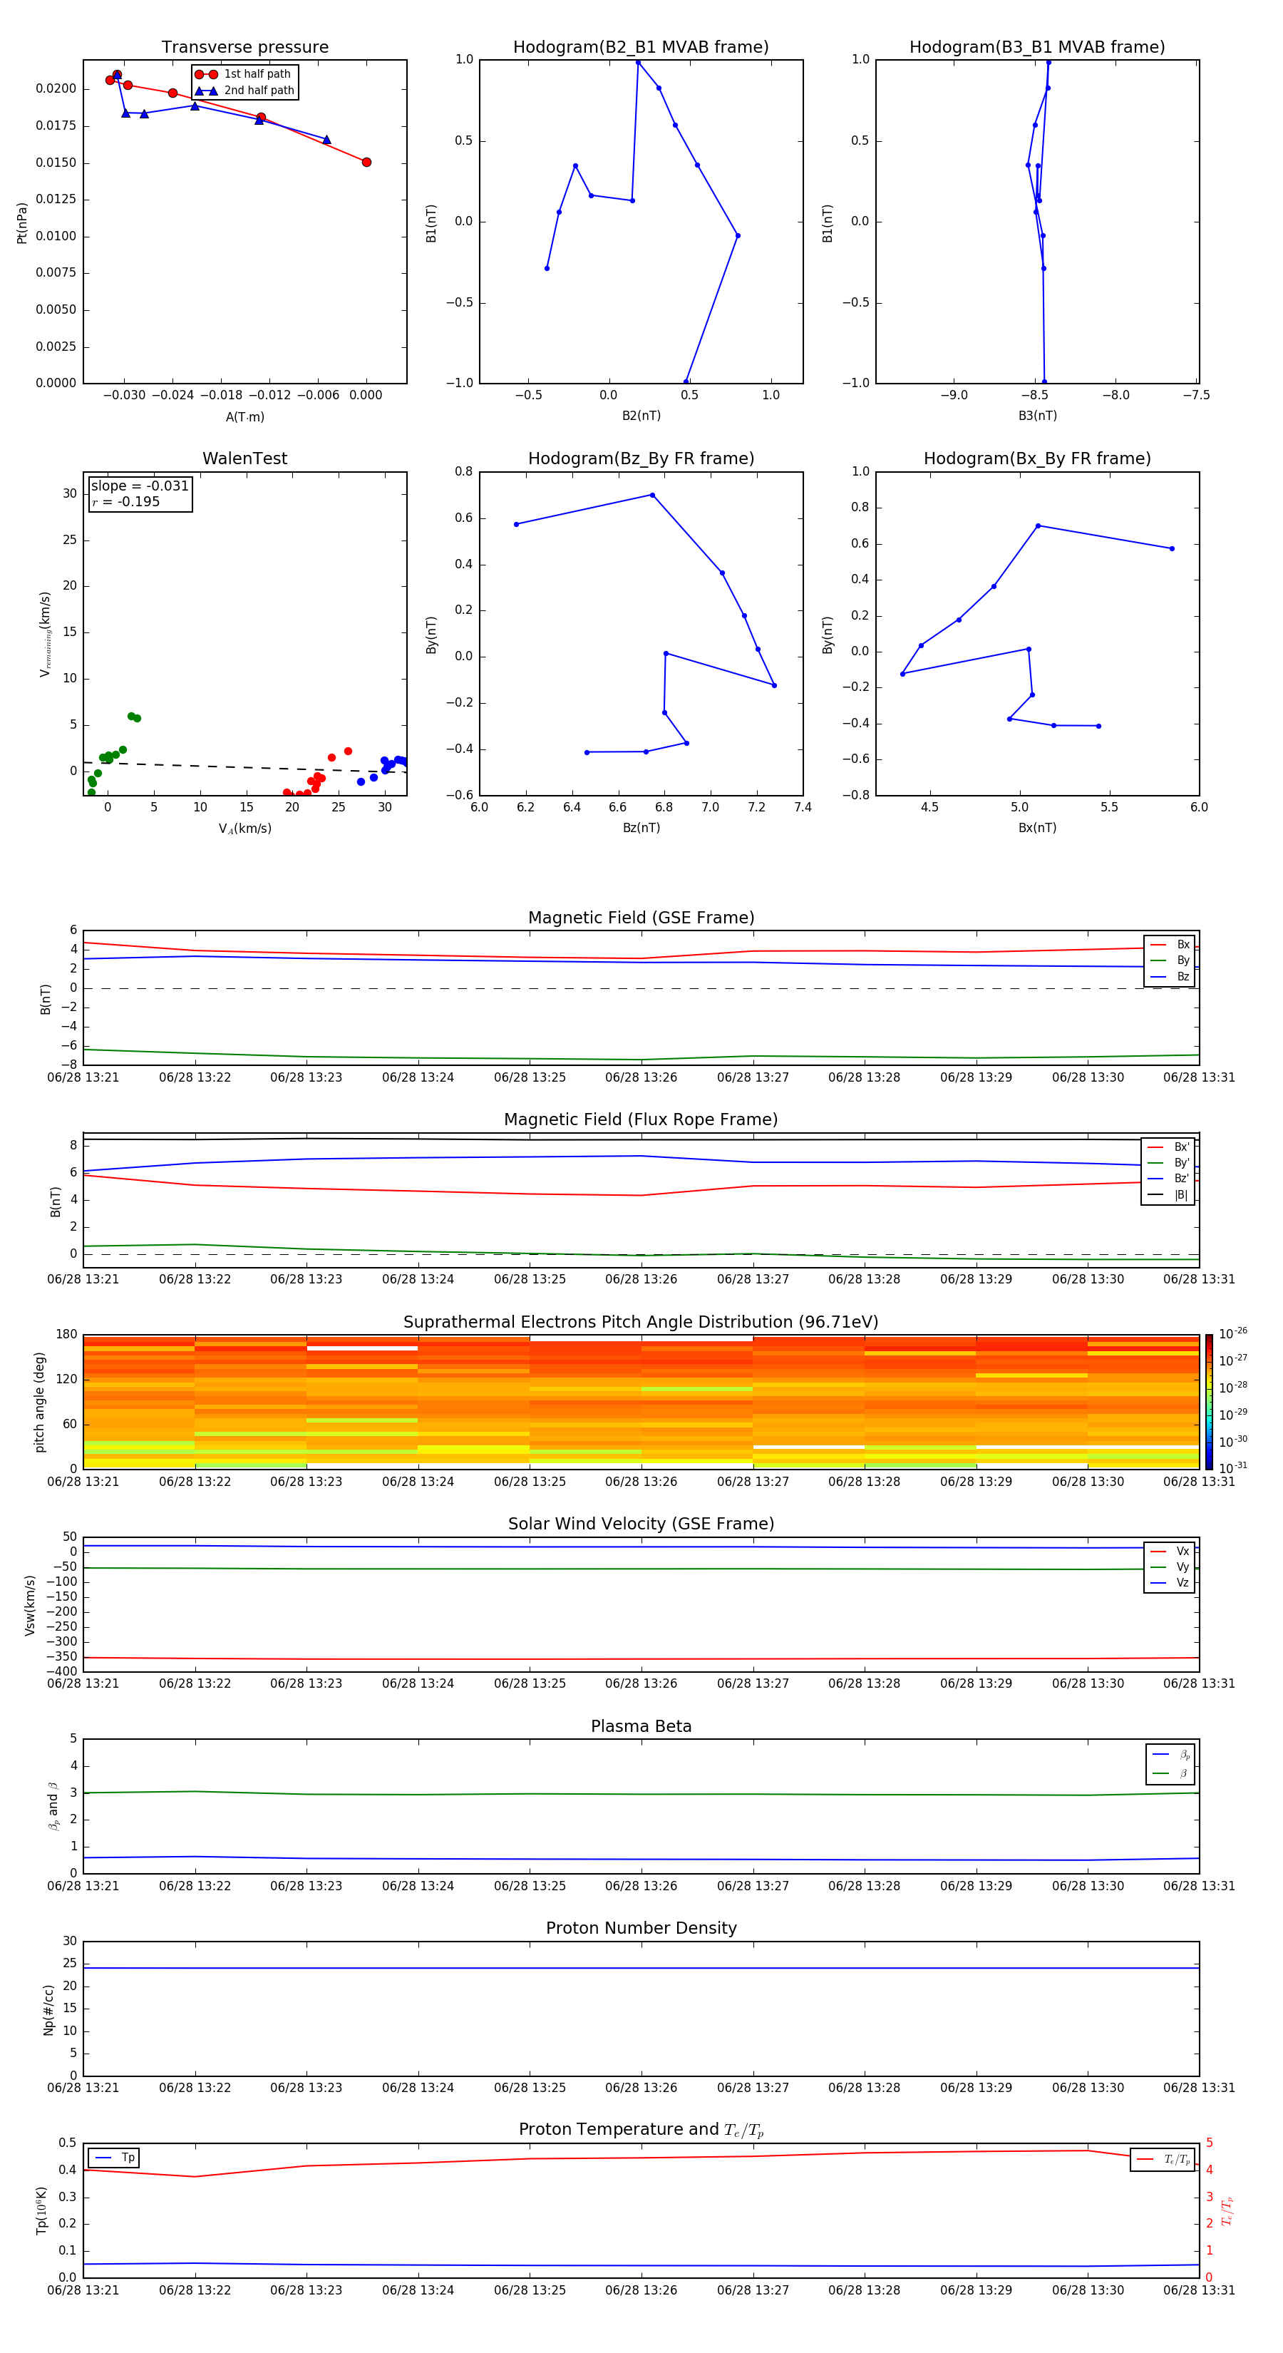Select the 'B2(nT)' x-axis label

tap(641, 416)
